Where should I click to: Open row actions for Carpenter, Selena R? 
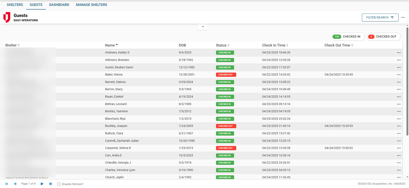pos(399,148)
